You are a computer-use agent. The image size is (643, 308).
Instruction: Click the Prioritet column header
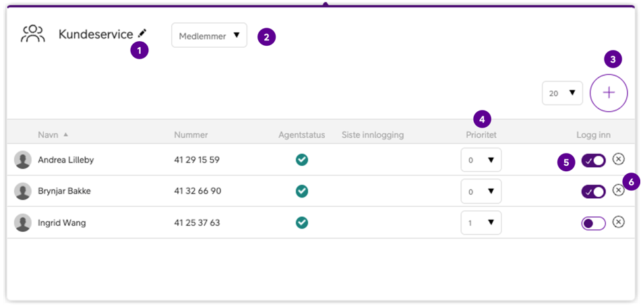(x=481, y=135)
